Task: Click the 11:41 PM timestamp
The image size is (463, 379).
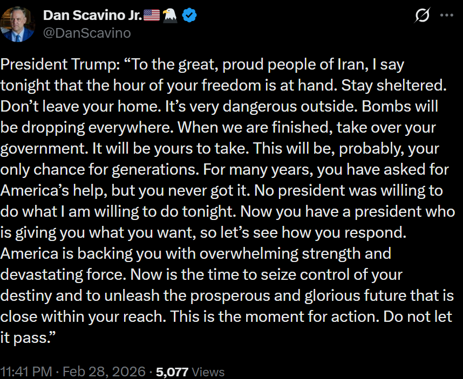Action: pyautogui.click(x=26, y=371)
